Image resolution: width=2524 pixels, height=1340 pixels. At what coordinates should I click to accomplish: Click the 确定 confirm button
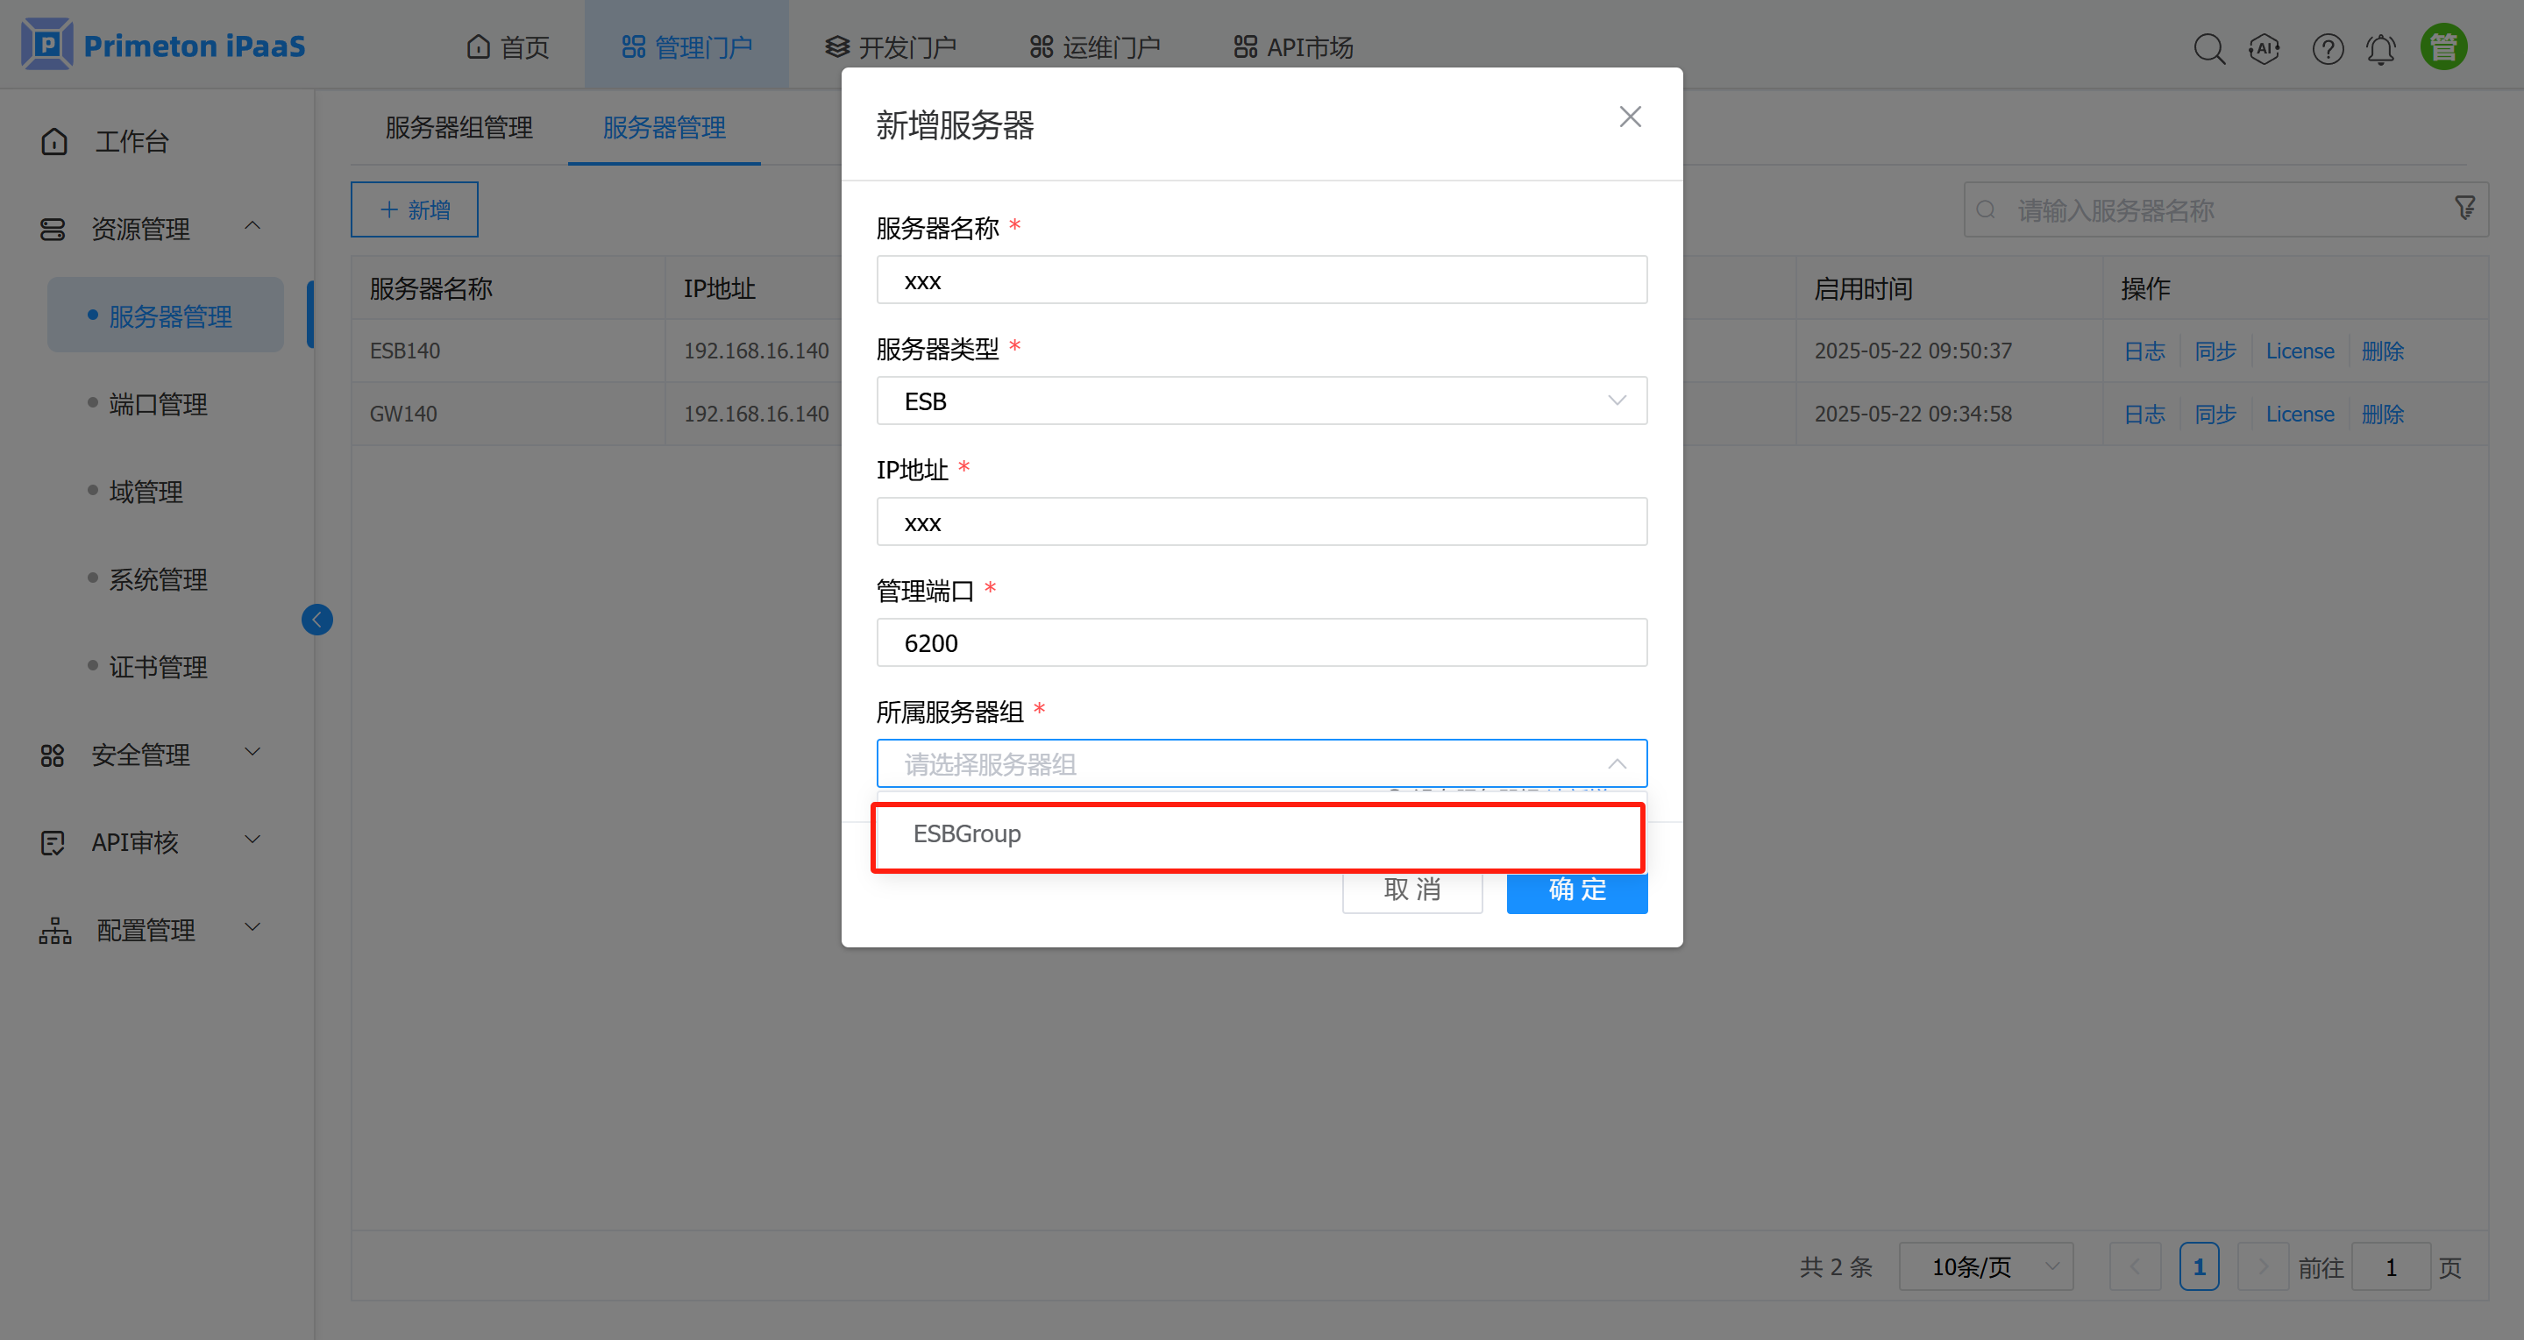1576,890
